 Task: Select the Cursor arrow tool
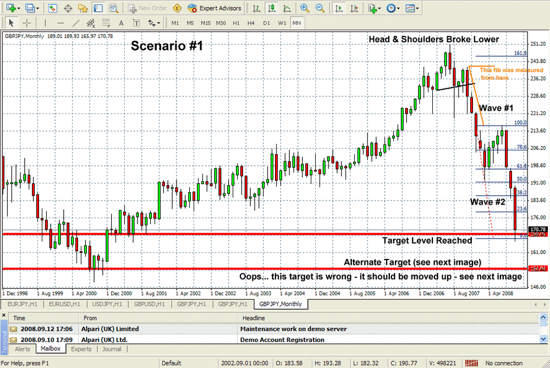[11, 23]
